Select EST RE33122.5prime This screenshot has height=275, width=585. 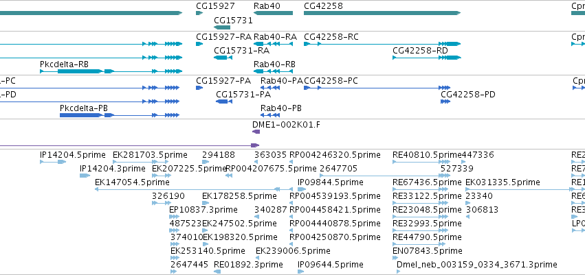pyautogui.click(x=421, y=203)
